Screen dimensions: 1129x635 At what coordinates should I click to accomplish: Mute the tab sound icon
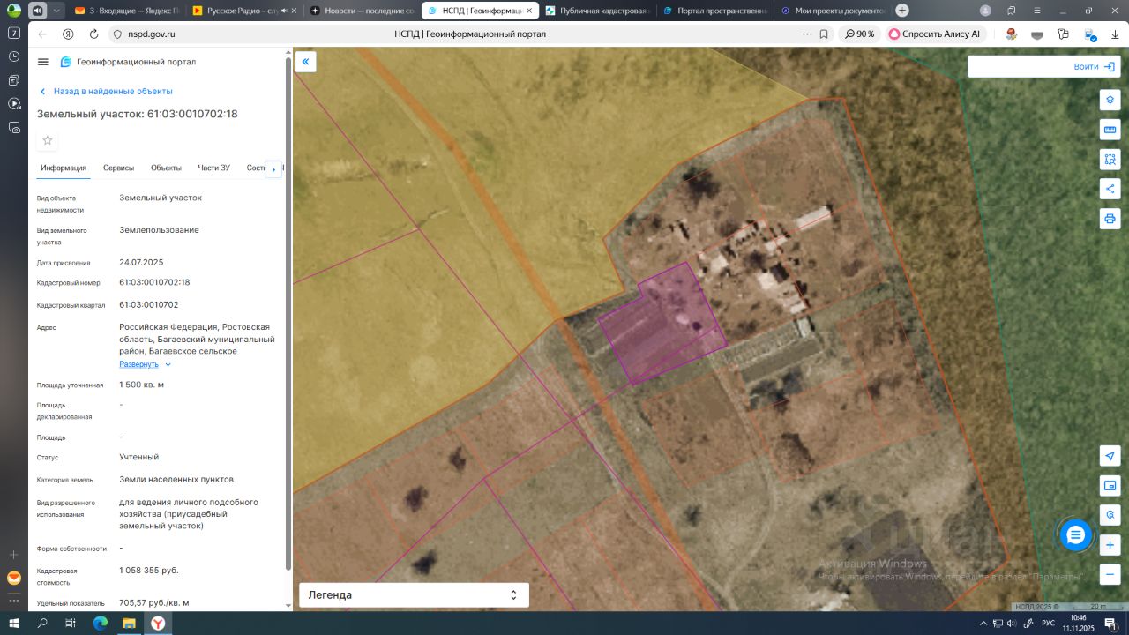(284, 11)
